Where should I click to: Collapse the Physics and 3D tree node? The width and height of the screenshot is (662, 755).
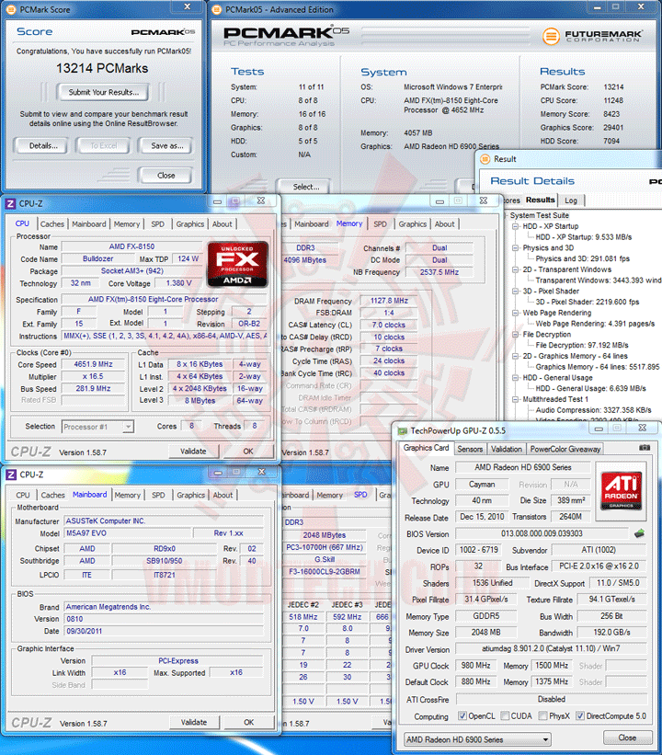click(x=516, y=248)
